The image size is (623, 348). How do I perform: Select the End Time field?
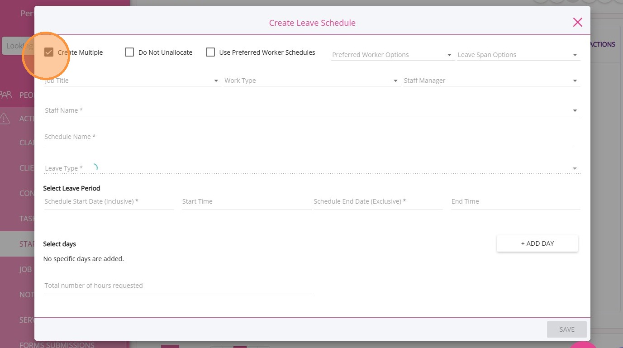pos(515,202)
